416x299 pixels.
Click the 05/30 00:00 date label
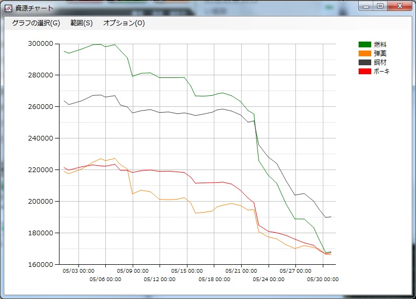tap(323, 280)
